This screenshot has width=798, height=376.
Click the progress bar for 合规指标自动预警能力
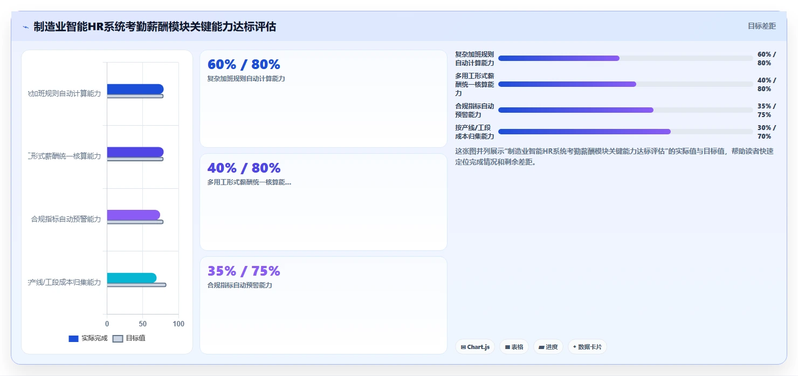[x=625, y=110]
